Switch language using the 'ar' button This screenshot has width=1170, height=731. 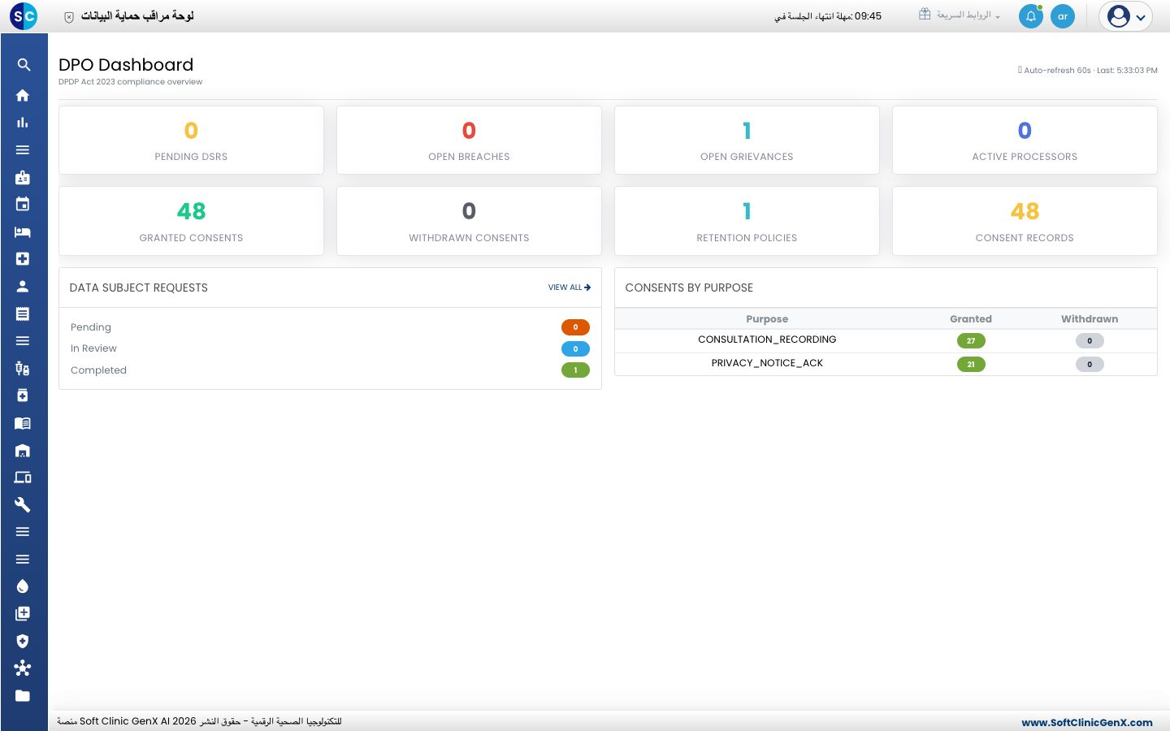(x=1063, y=16)
